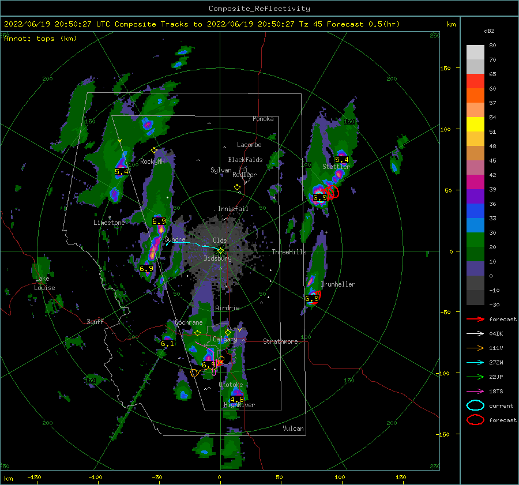Click the cyan storm track near Sundre

click(194, 245)
